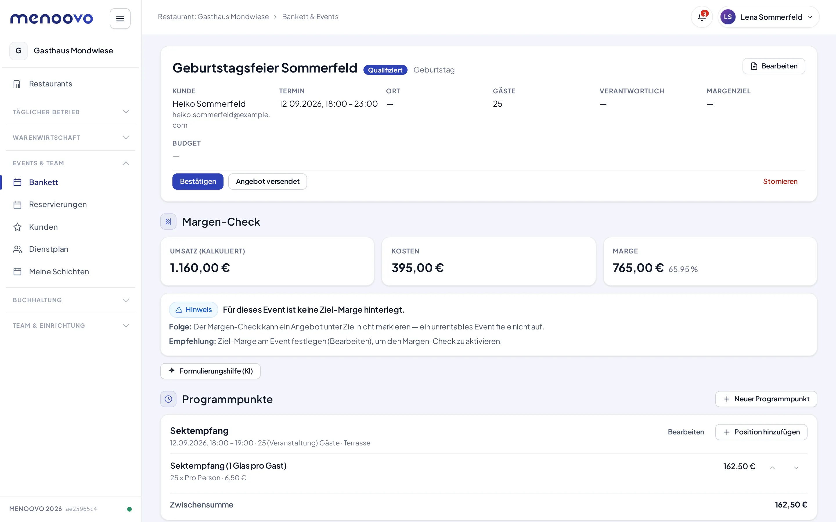Click the Gasthaus Mondwiese G badge
836x522 pixels.
[18, 51]
